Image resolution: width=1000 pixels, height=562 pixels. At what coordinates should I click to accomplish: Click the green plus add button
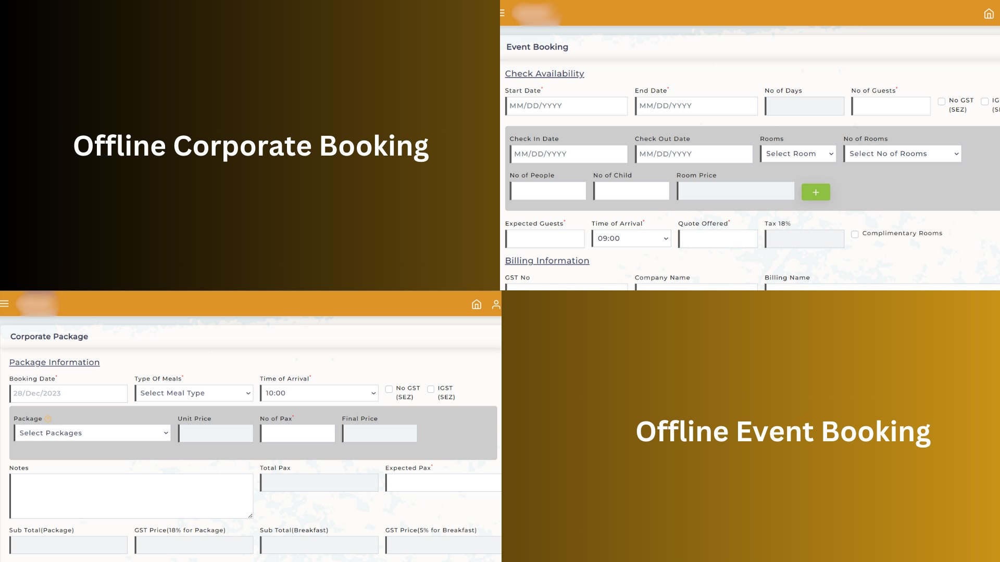tap(816, 191)
